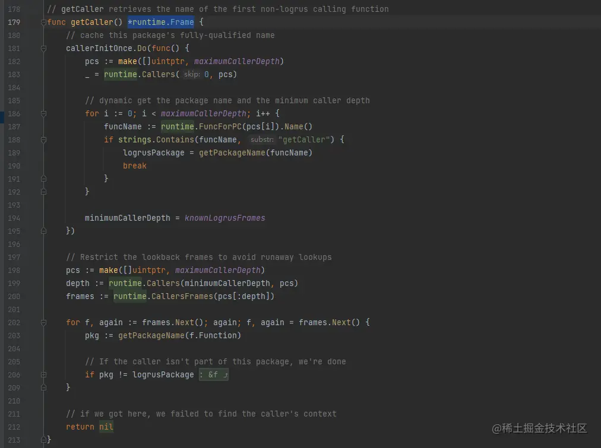
Task: Collapse the for loop fold on line 186
Action: pyautogui.click(x=43, y=114)
